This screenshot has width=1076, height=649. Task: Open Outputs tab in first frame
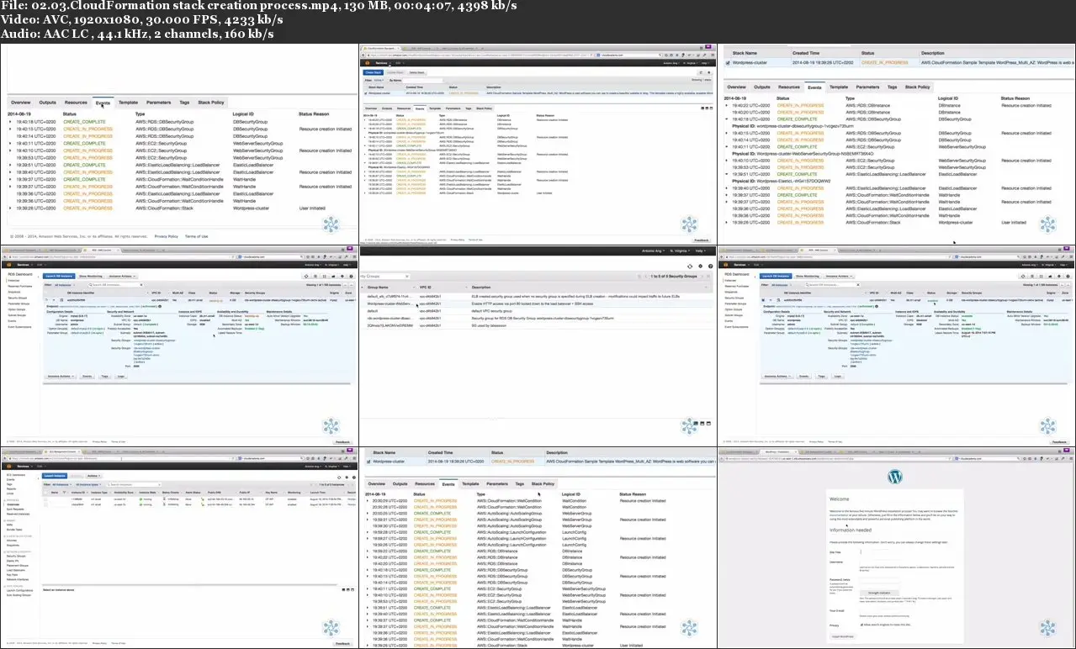[48, 103]
